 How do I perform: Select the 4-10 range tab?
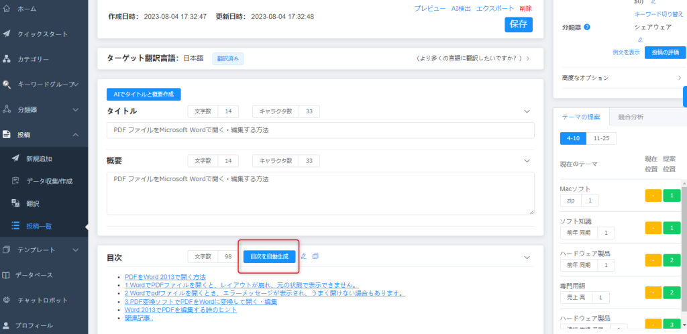(x=573, y=138)
